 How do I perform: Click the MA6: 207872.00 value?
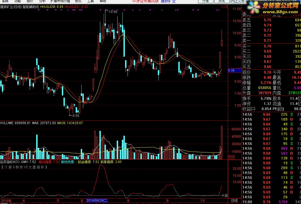pos(44,123)
